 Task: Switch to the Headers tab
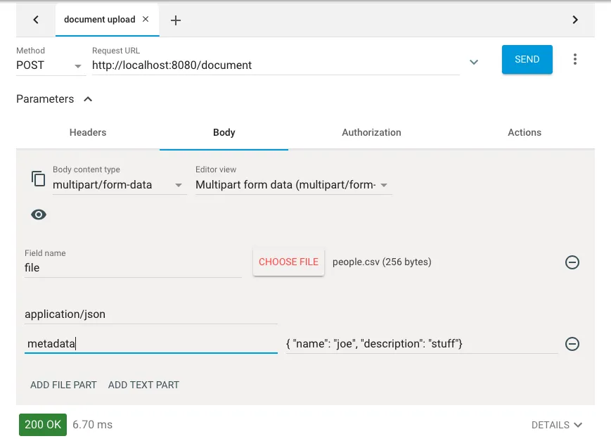click(88, 132)
